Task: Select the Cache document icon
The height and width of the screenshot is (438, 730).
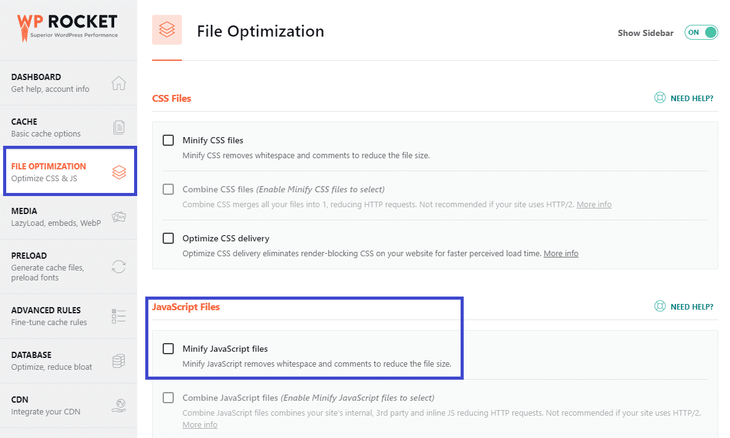Action: tap(118, 126)
